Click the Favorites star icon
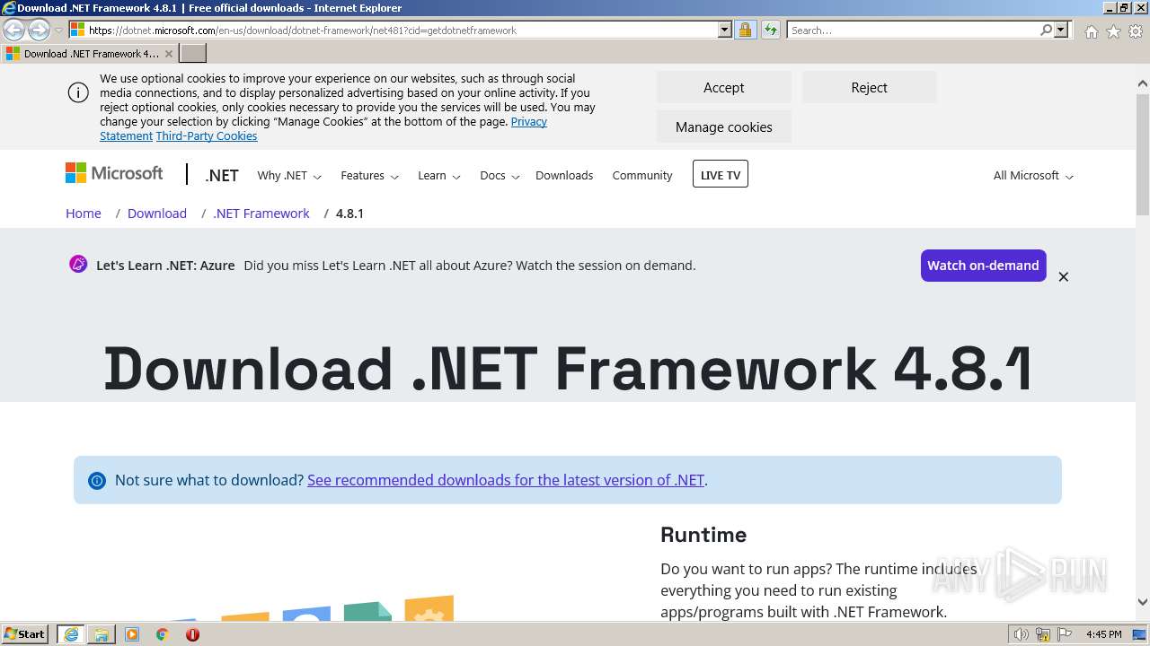Image resolution: width=1150 pixels, height=646 pixels. pyautogui.click(x=1113, y=31)
